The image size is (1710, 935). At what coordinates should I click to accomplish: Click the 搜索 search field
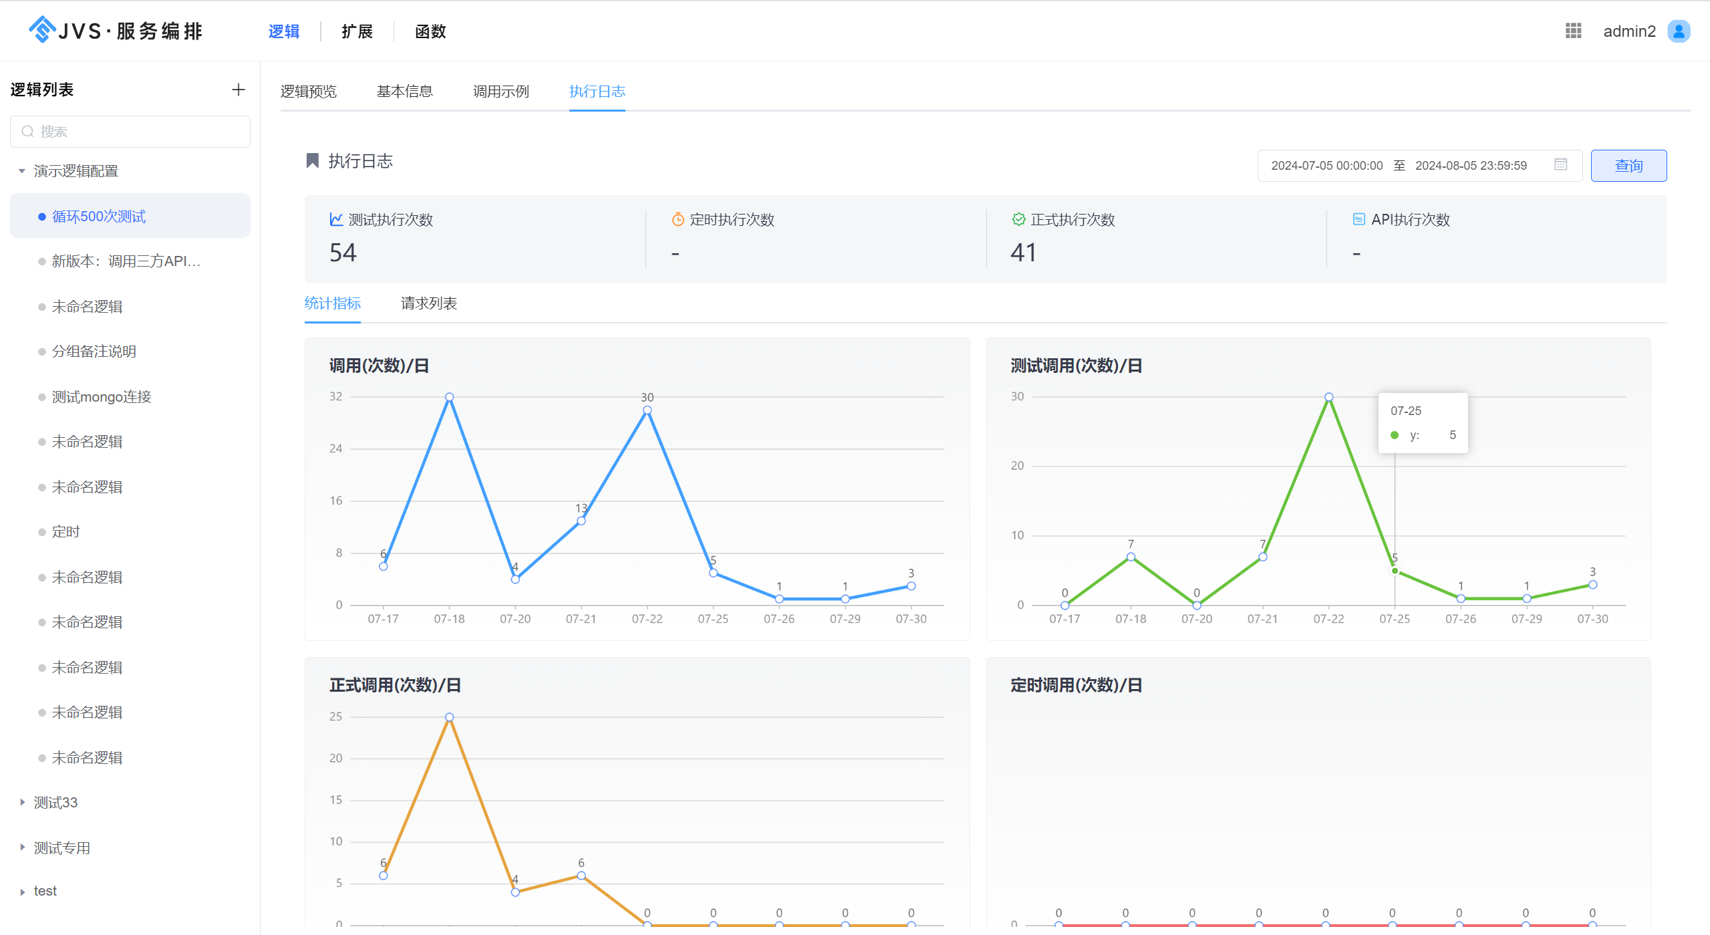(x=130, y=132)
